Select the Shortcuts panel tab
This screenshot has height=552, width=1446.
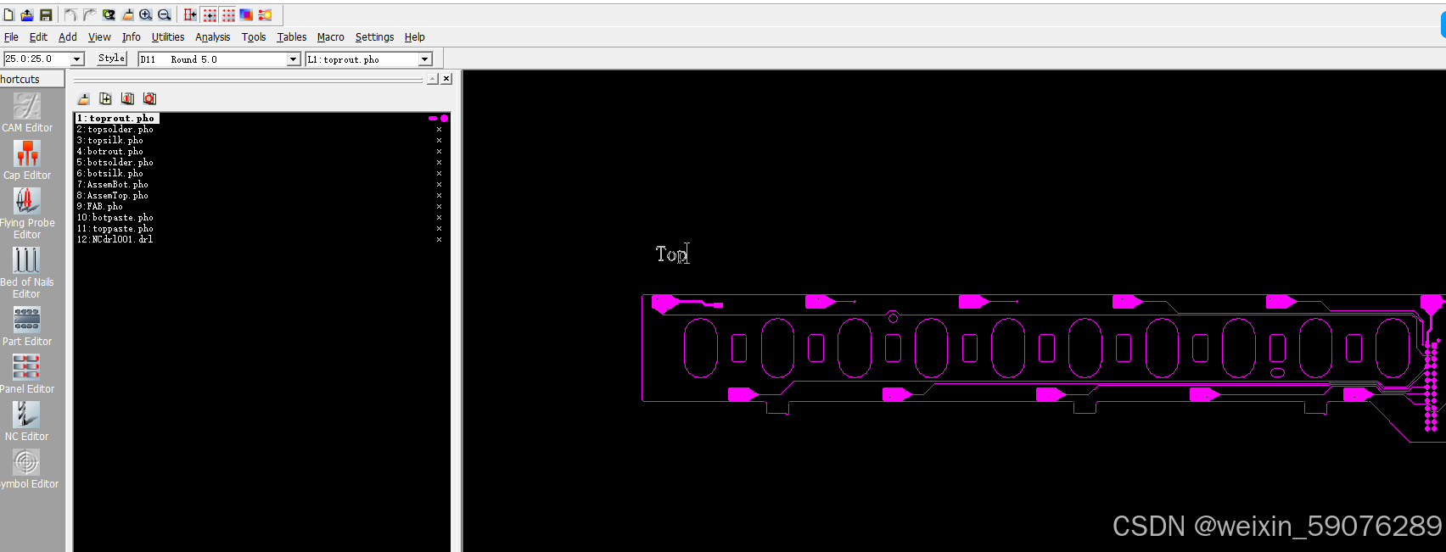[31, 79]
